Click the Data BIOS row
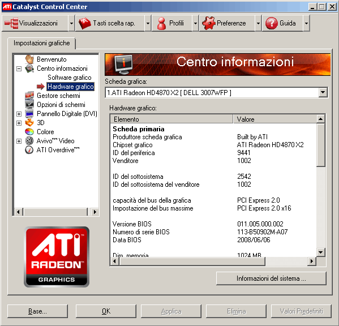The height and width of the screenshot is (326, 339). pos(213,240)
